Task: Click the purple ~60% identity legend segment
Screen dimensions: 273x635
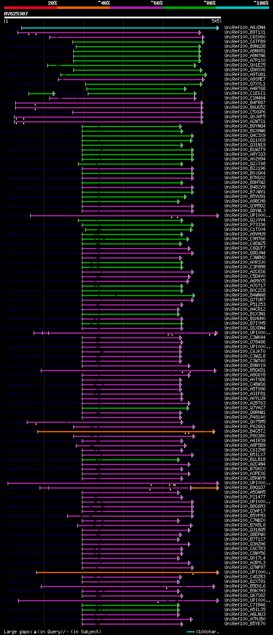Action: pyautogui.click(x=136, y=7)
